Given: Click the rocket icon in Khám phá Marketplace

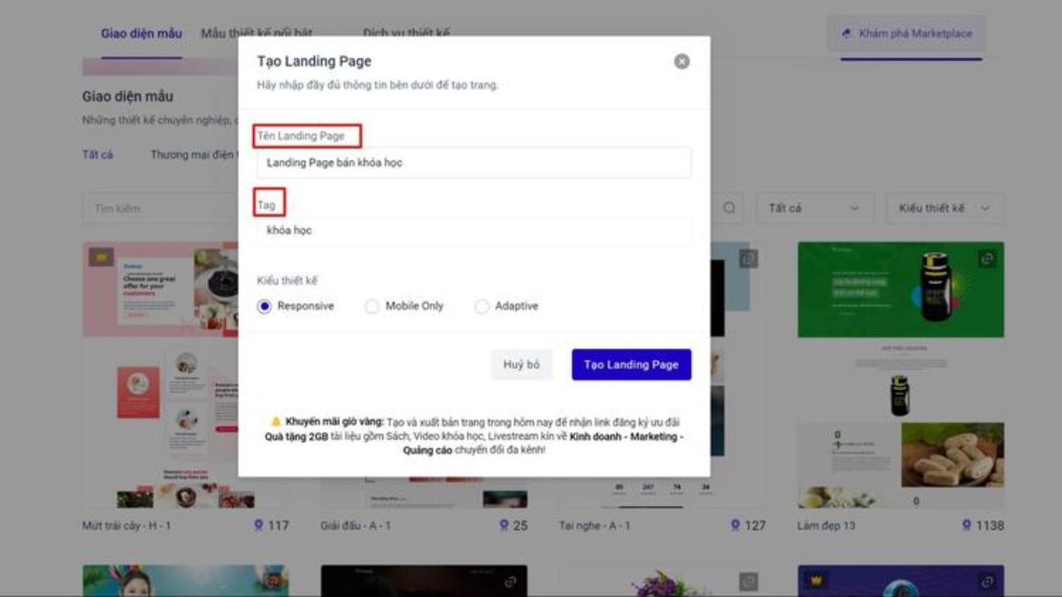Looking at the screenshot, I should tap(847, 34).
